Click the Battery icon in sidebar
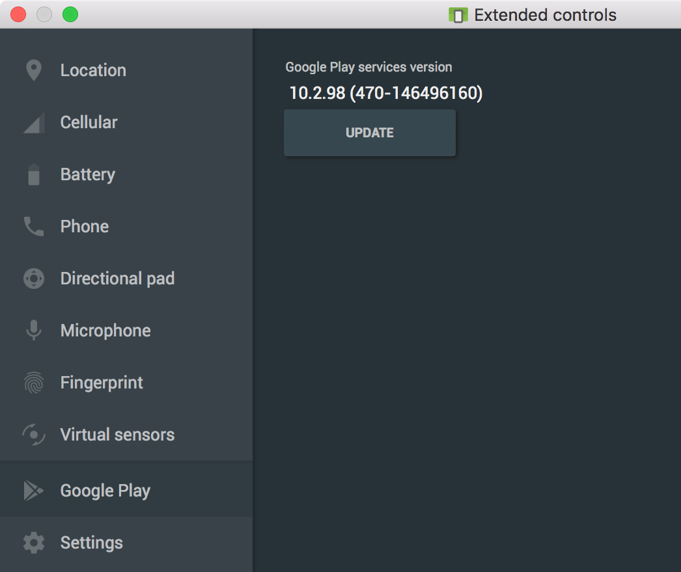Image resolution: width=681 pixels, height=572 pixels. point(34,174)
